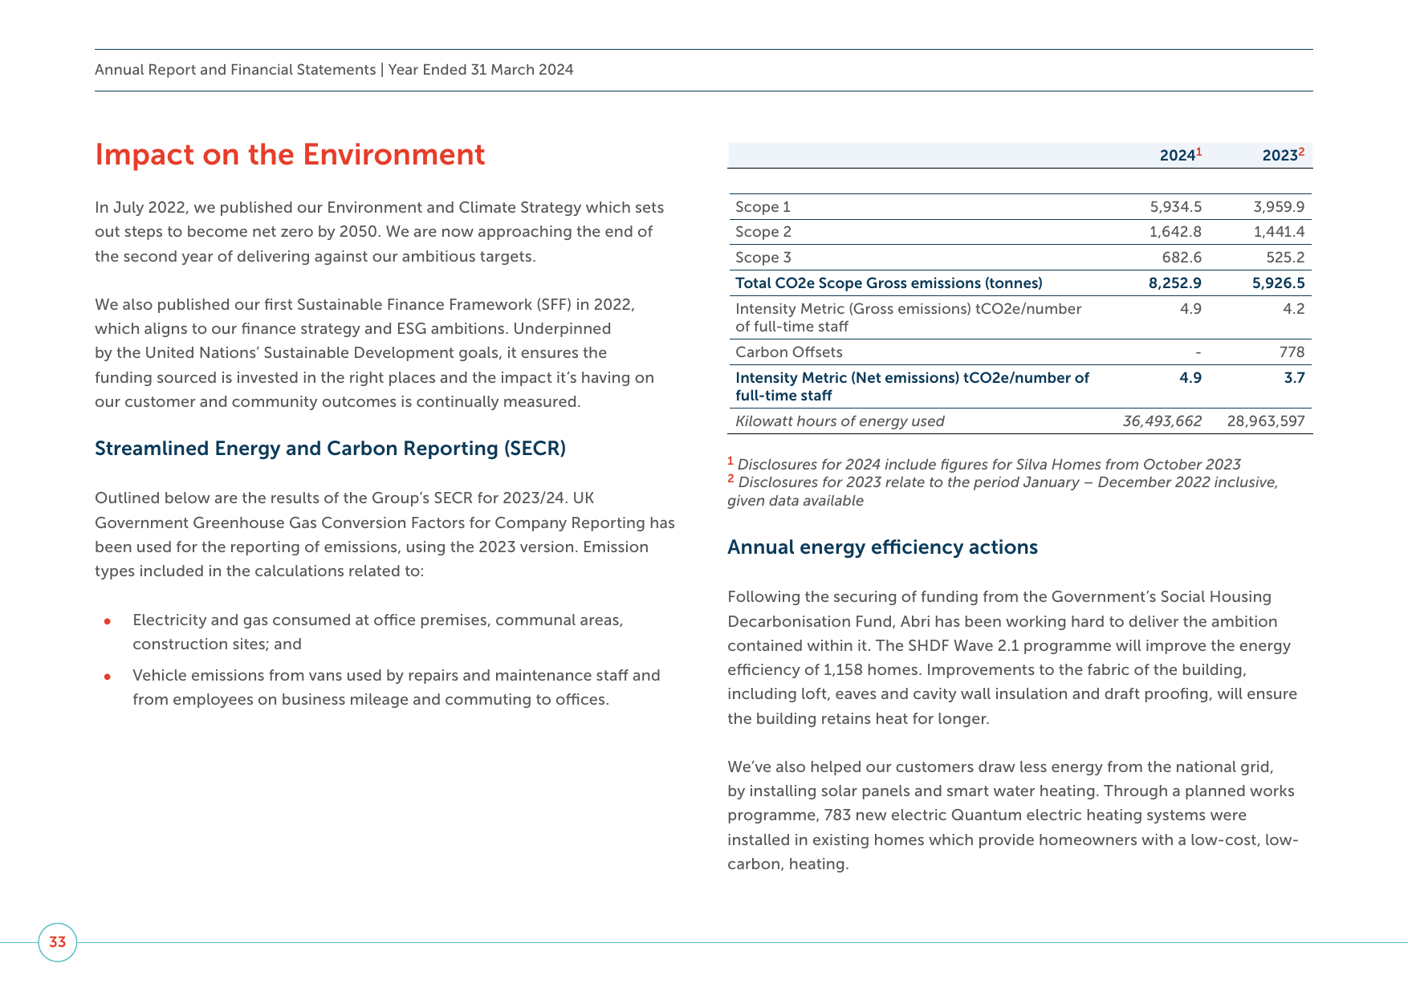Click the paragraph starting "In July 2022"
This screenshot has width=1408, height=996.
click(379, 232)
